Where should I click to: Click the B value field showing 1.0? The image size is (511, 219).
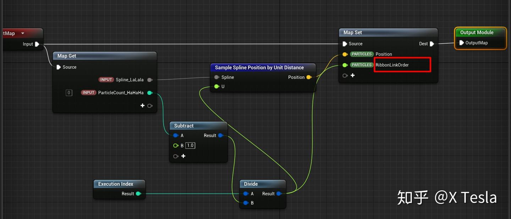click(190, 145)
